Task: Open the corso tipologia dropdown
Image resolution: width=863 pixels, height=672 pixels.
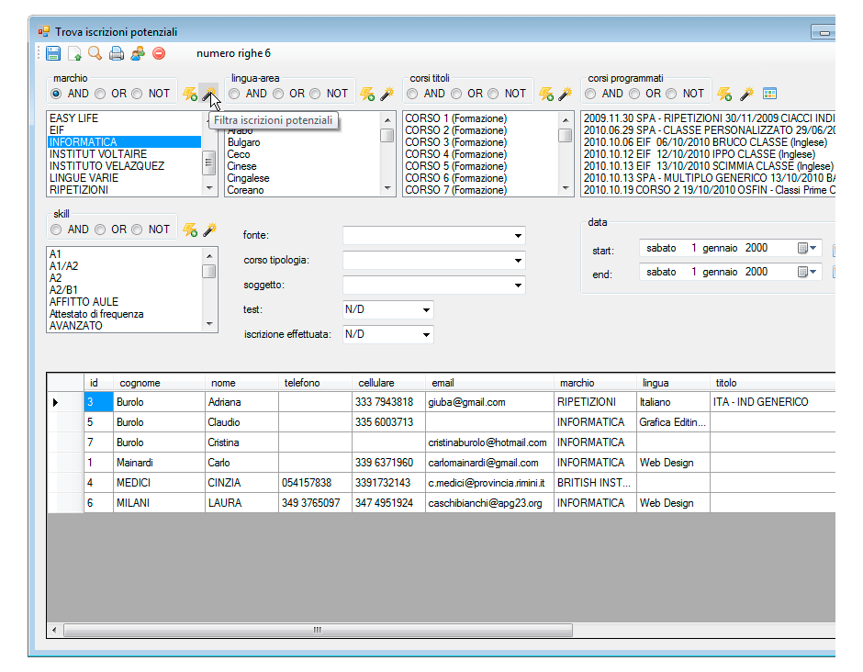Action: (x=518, y=261)
